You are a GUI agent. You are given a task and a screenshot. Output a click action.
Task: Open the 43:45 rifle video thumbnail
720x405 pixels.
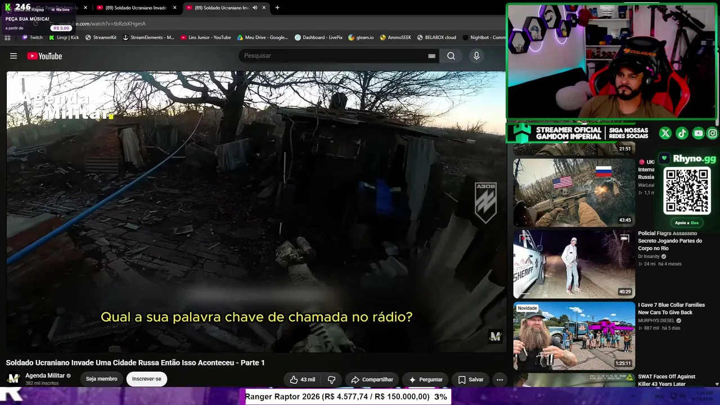[574, 192]
